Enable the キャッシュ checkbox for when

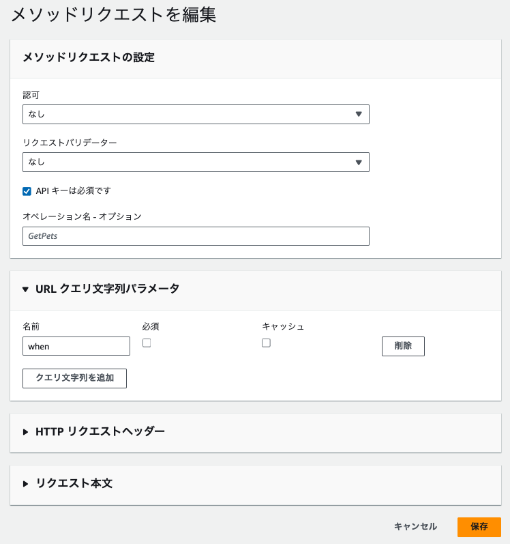(266, 343)
